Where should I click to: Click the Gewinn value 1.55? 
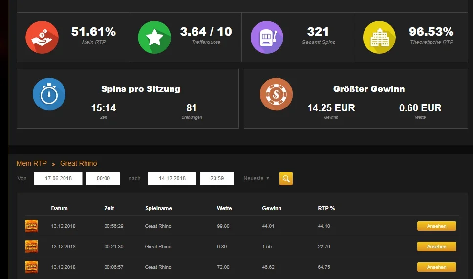click(x=267, y=246)
